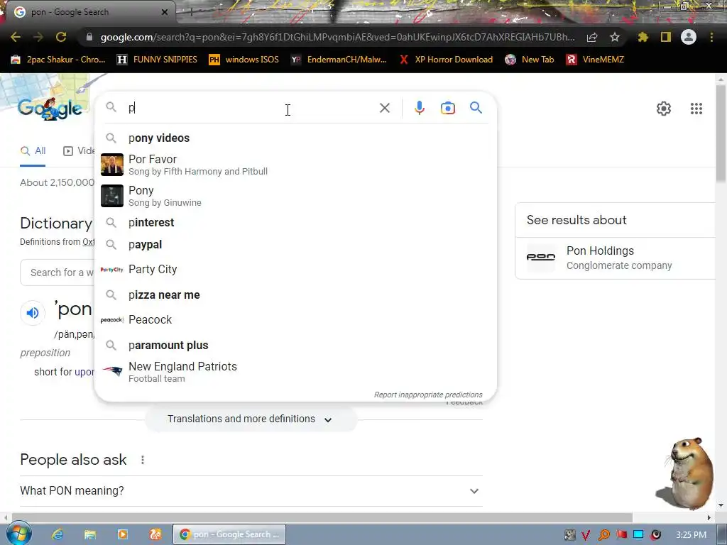
Task: Click the browser back arrow
Action: click(x=16, y=37)
